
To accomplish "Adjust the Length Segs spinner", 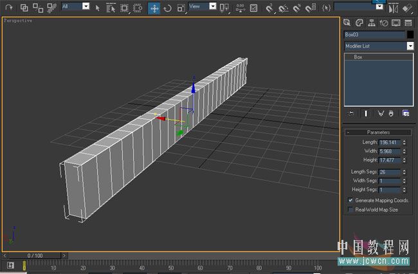I will (x=404, y=172).
